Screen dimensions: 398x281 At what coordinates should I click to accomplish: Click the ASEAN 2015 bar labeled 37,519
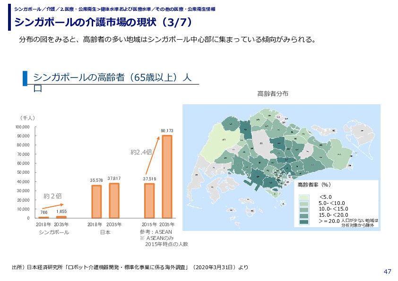[149, 201]
